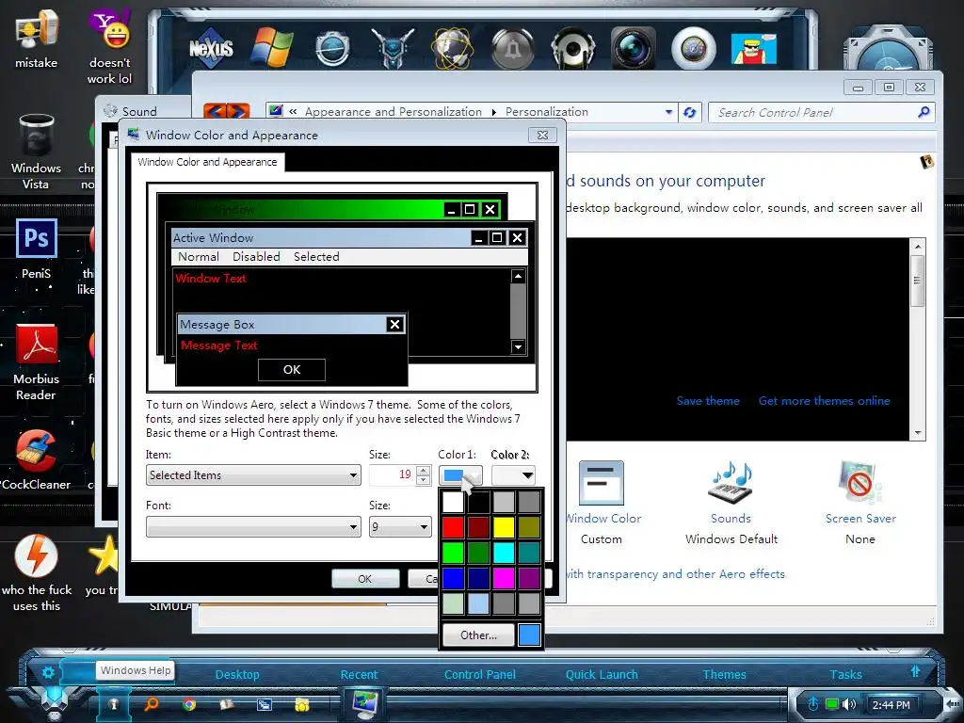This screenshot has width=964, height=723.
Task: Click the item Size field showing 19
Action: [x=393, y=475]
